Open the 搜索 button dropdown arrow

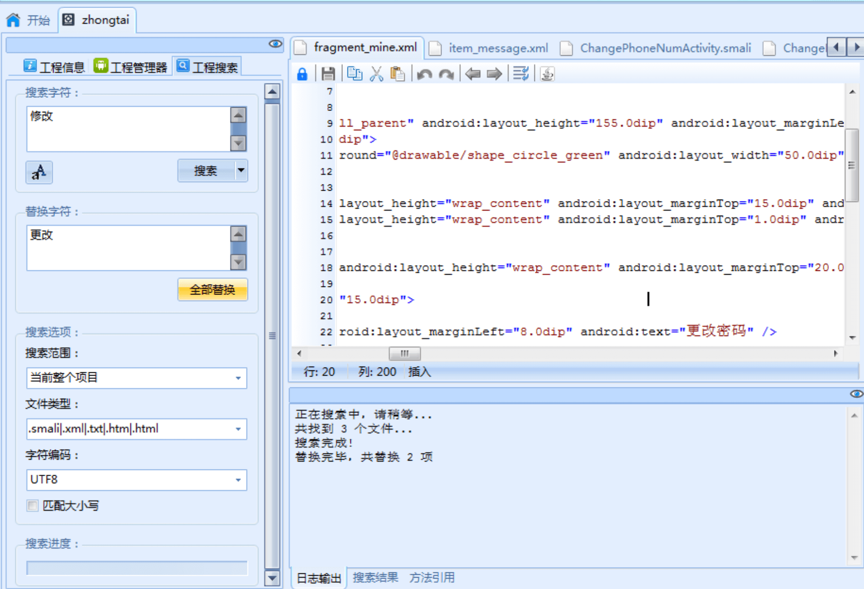(x=241, y=170)
